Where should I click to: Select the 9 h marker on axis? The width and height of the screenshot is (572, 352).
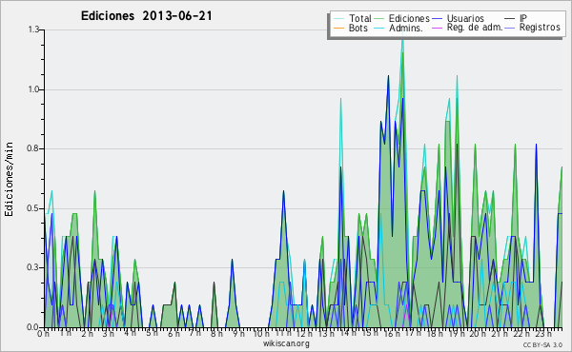(239, 333)
